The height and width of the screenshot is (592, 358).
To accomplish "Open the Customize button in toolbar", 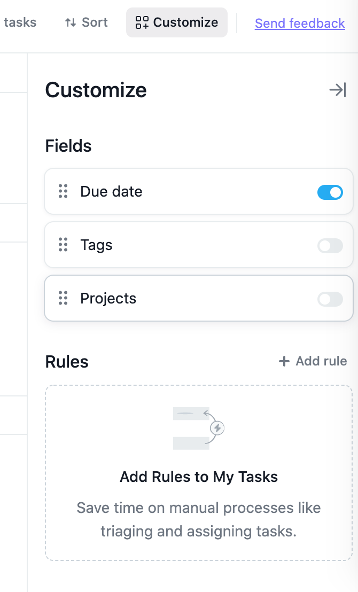I will [x=177, y=22].
